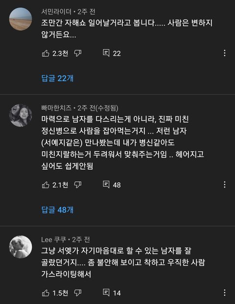
Task: Click the 빠마한치즈 username link
Action: point(56,108)
